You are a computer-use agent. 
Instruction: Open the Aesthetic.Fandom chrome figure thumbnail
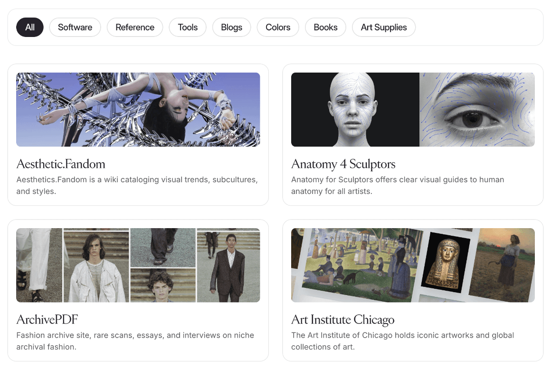click(138, 110)
